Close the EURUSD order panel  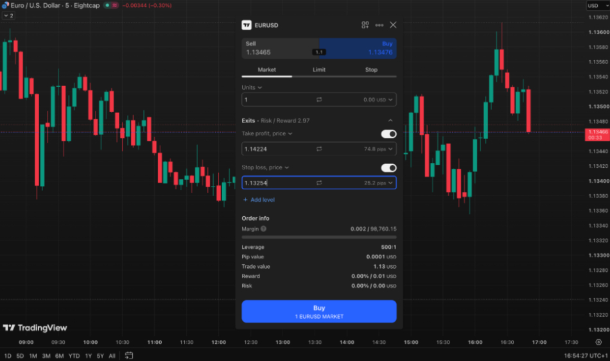pyautogui.click(x=393, y=25)
